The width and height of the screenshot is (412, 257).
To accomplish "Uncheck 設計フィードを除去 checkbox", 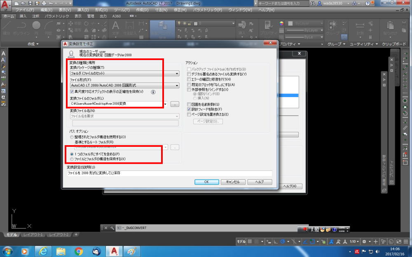I will coord(189,109).
